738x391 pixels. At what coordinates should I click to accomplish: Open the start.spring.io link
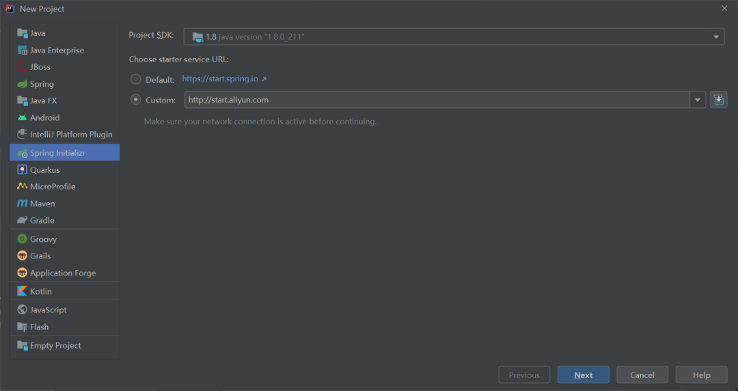221,79
